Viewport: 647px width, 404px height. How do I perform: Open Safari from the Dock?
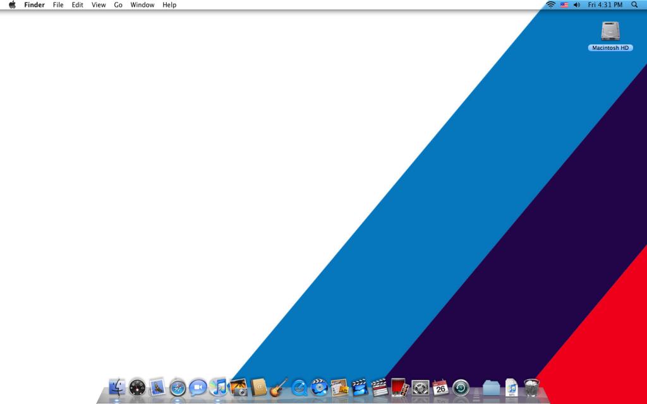pos(178,387)
